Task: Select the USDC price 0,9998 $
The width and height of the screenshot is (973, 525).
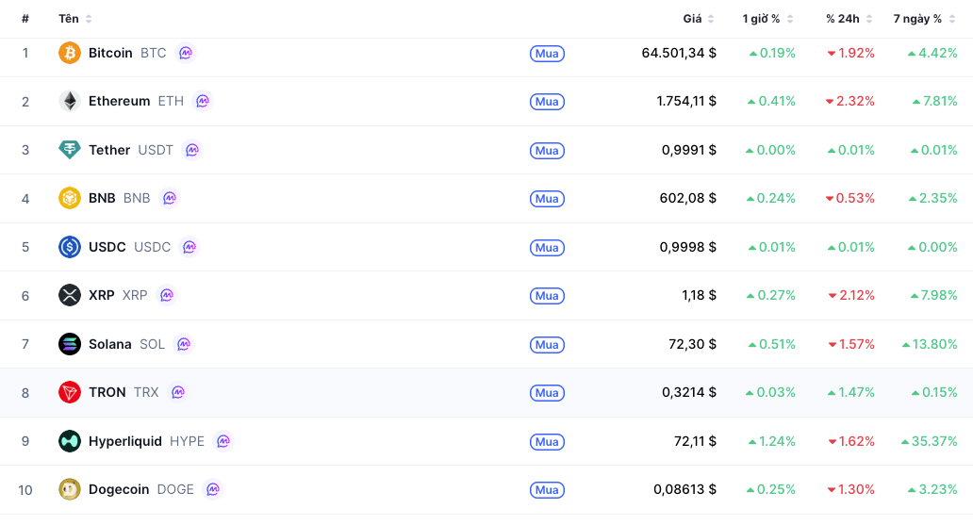Action: click(x=687, y=247)
